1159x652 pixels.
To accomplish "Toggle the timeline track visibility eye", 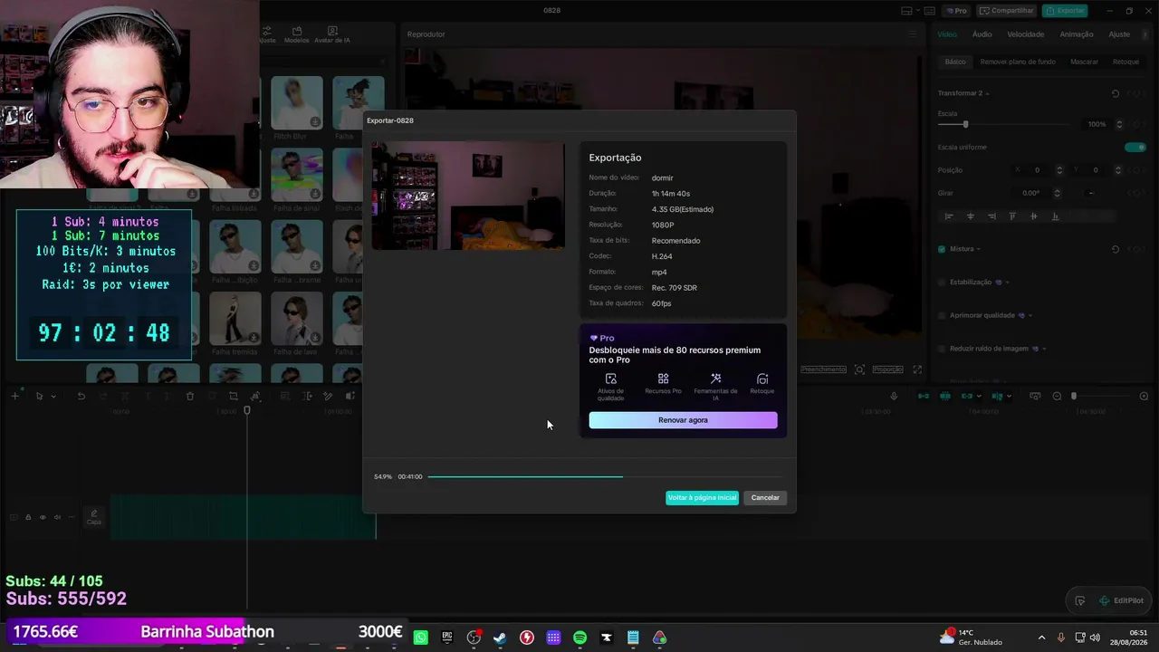I will pos(43,517).
